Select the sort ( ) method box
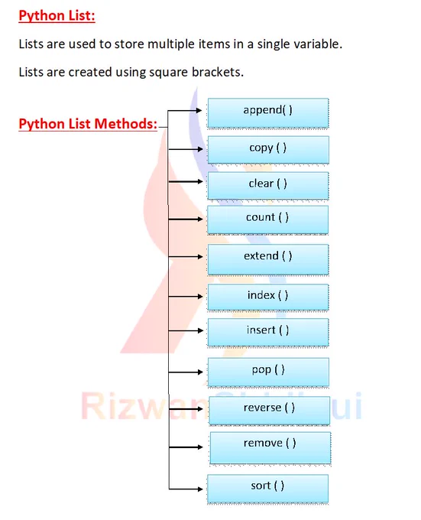 (x=267, y=489)
